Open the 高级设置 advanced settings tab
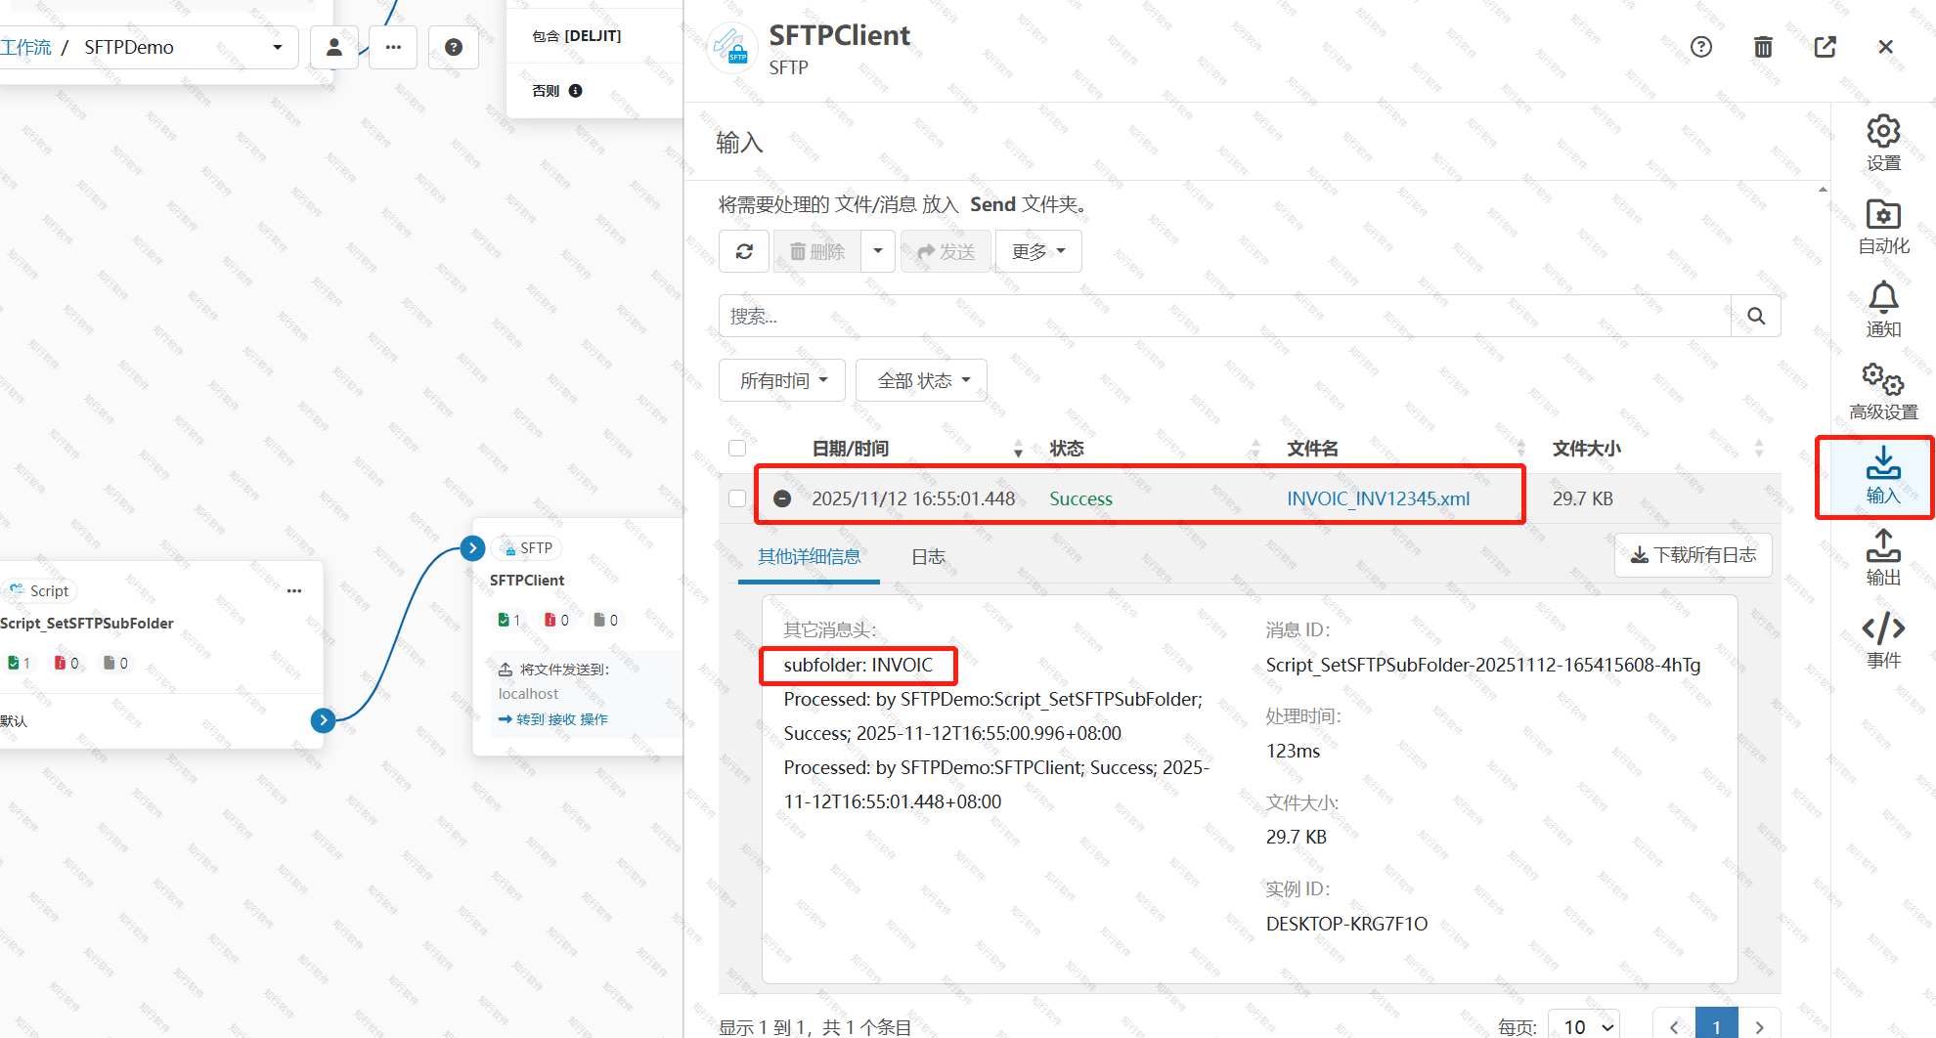The image size is (1936, 1038). click(x=1883, y=392)
